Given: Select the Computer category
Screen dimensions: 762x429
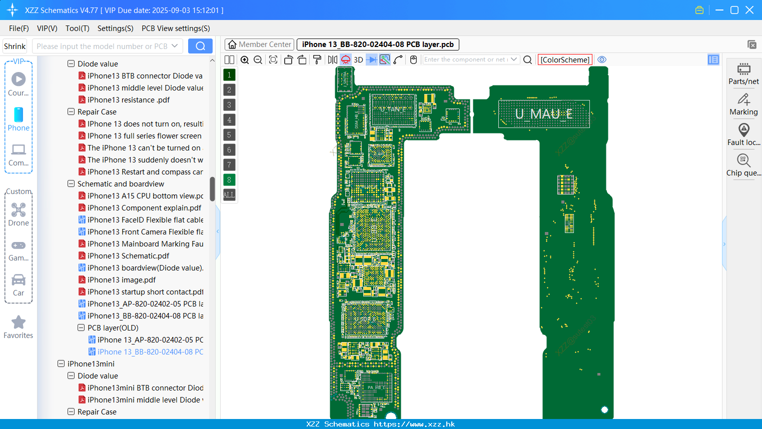Looking at the screenshot, I should click(19, 154).
